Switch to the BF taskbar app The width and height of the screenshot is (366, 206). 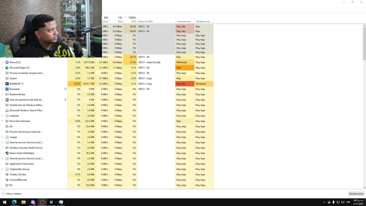(51, 202)
